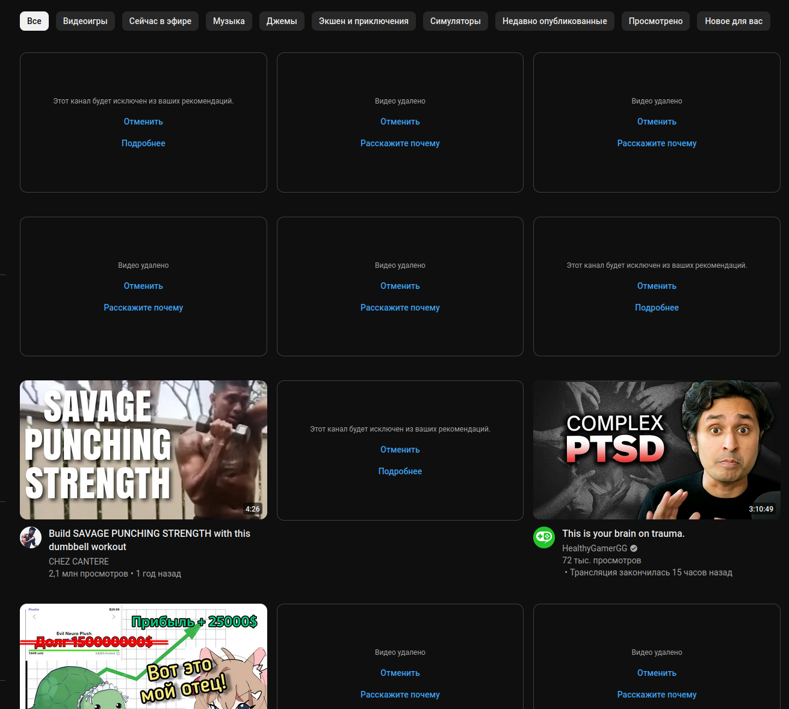Viewport: 789px width, 709px height.
Task: Click Подробнее in the card under the Все chip
Action: coord(143,143)
